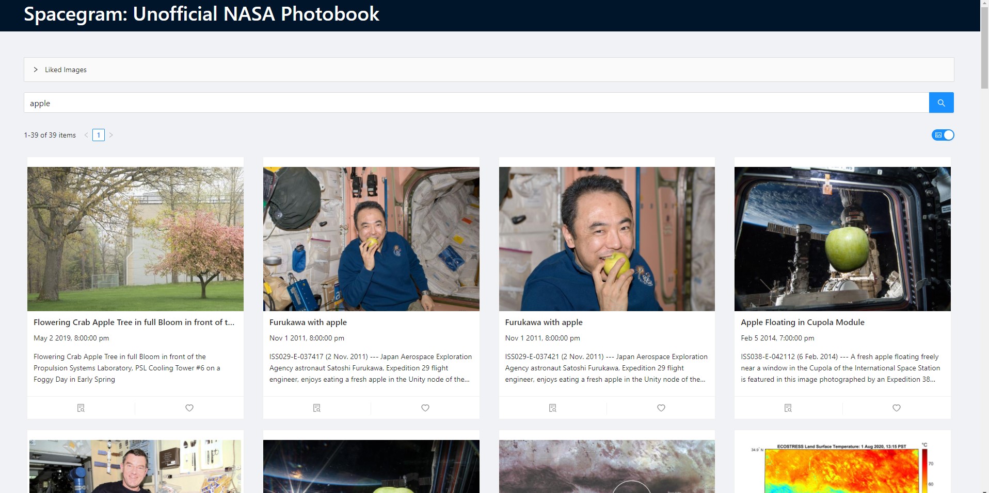
Task: Click heart on second Furukawa with apple card
Action: (661, 408)
